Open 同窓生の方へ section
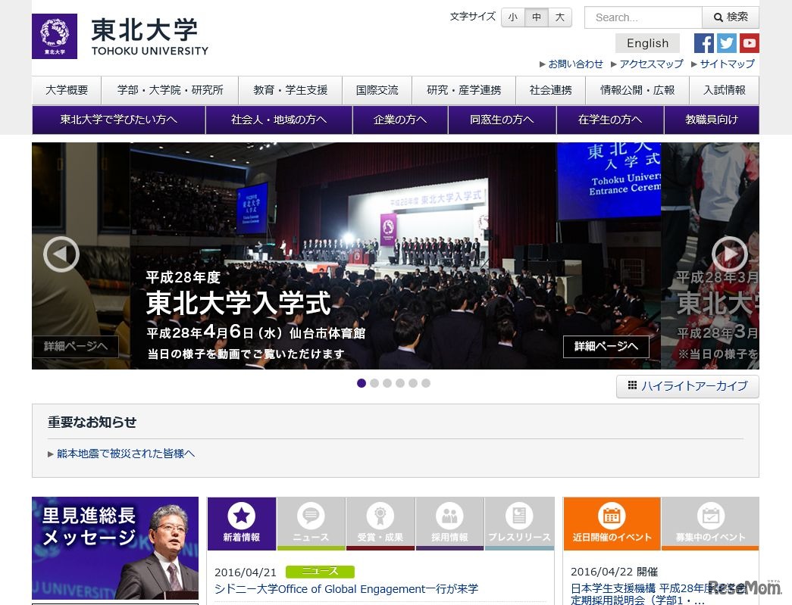792x605 pixels. click(502, 120)
